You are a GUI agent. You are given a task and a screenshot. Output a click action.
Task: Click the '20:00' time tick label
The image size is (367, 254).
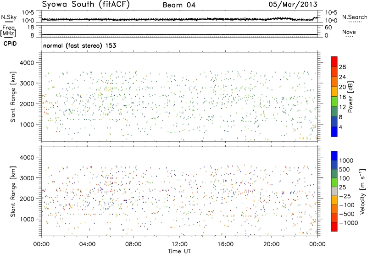coord(272,244)
